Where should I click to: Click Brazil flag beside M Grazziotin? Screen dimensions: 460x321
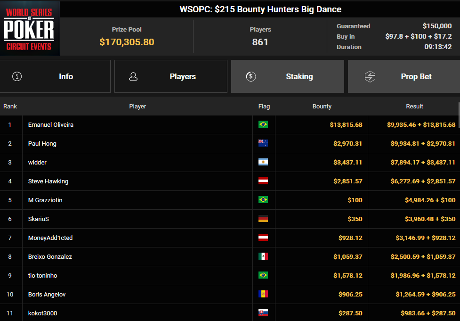point(263,200)
